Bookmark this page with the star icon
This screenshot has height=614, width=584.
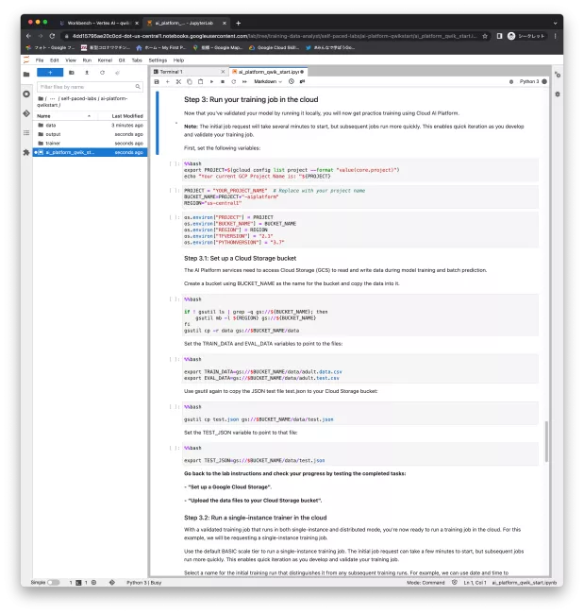485,36
